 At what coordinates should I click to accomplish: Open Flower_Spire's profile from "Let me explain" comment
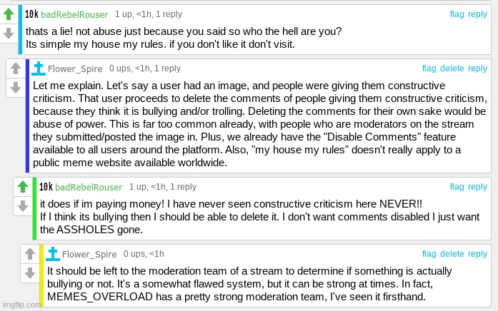75,68
